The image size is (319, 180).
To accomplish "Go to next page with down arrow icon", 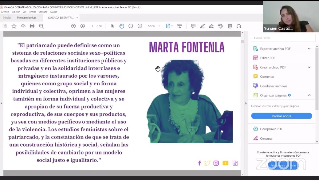I will (x=82, y=26).
